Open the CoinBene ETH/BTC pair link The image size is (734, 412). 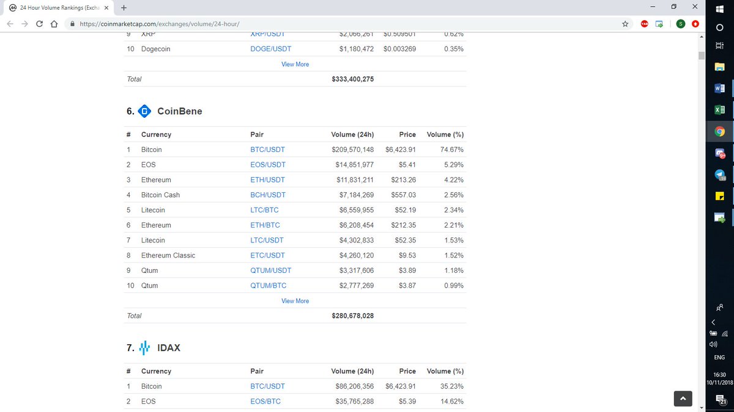point(265,225)
